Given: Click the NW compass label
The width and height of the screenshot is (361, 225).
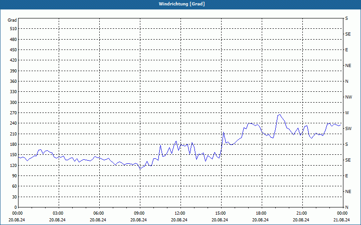Looking at the screenshot, I should pos(348,97).
